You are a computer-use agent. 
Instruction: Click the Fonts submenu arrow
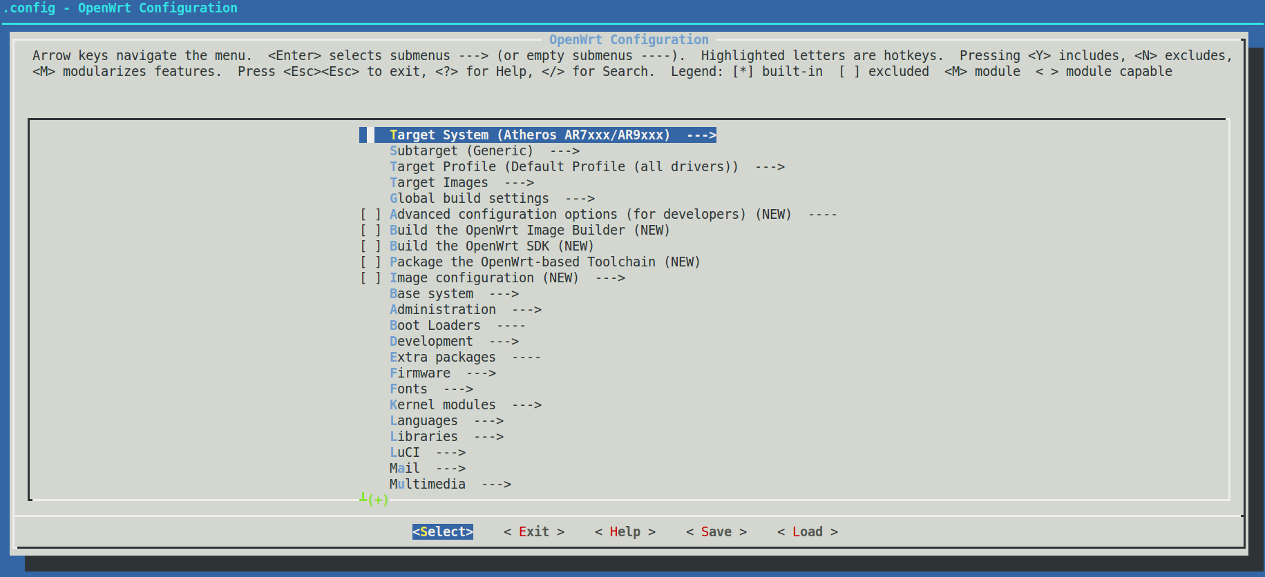coord(458,389)
